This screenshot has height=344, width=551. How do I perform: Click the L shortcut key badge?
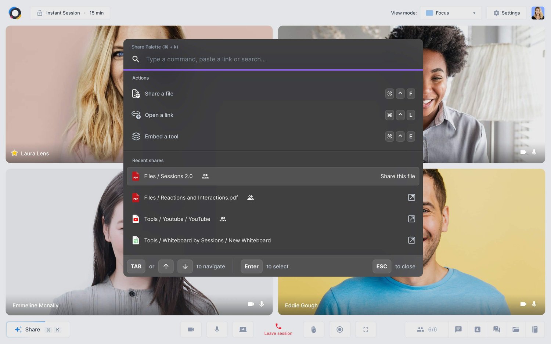point(411,115)
